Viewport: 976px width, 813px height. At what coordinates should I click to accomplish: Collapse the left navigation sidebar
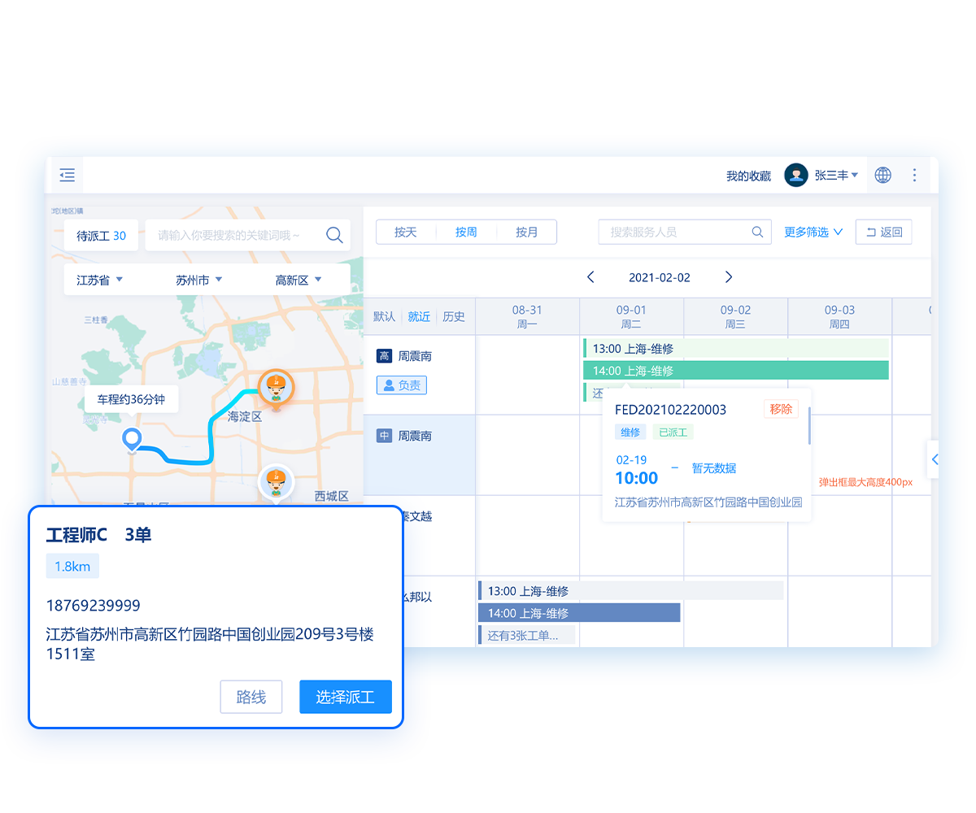67,175
